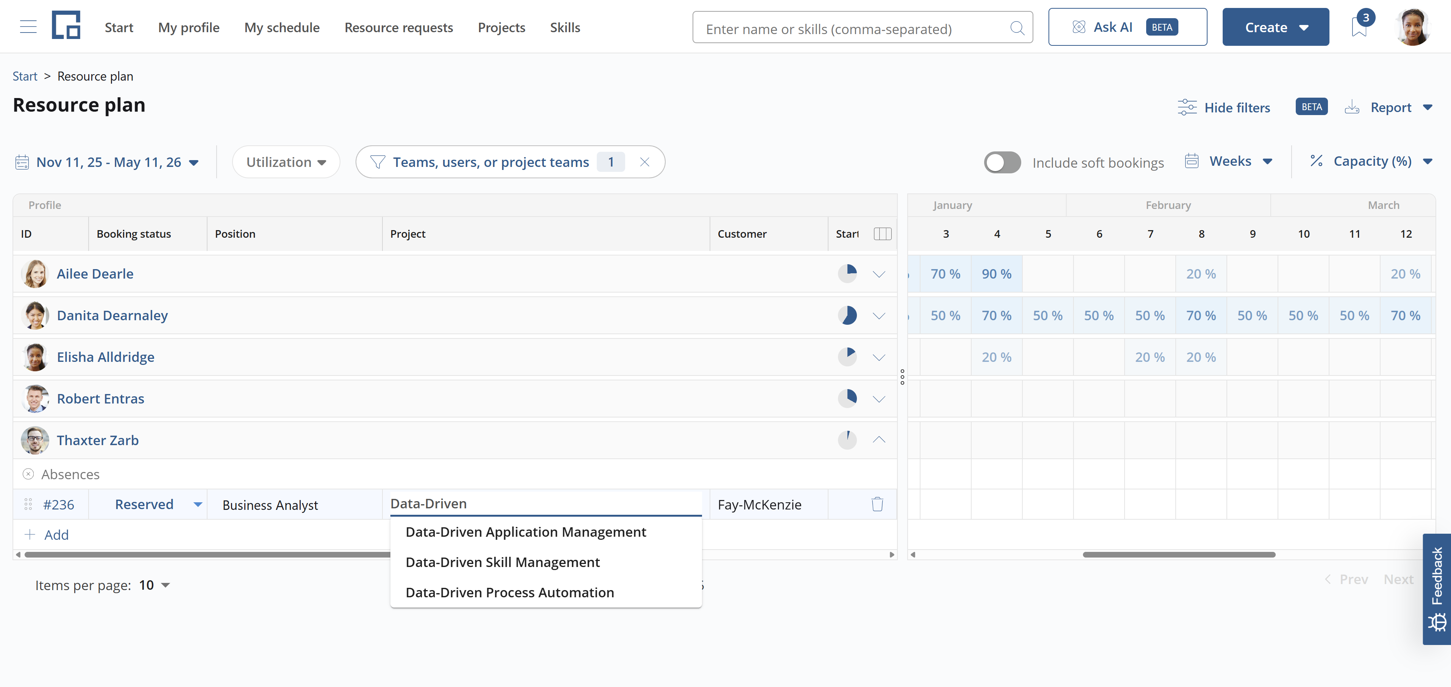Click the Start breadcrumb link
The image size is (1451, 687).
click(x=25, y=76)
